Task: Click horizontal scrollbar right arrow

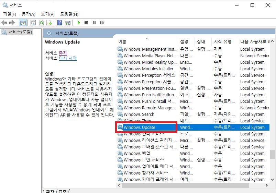Action: tap(267, 185)
